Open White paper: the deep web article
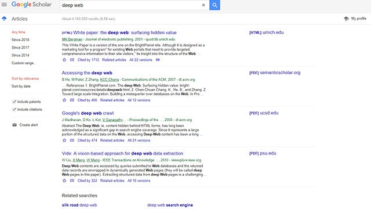The height and width of the screenshot is (209, 371). (125, 33)
